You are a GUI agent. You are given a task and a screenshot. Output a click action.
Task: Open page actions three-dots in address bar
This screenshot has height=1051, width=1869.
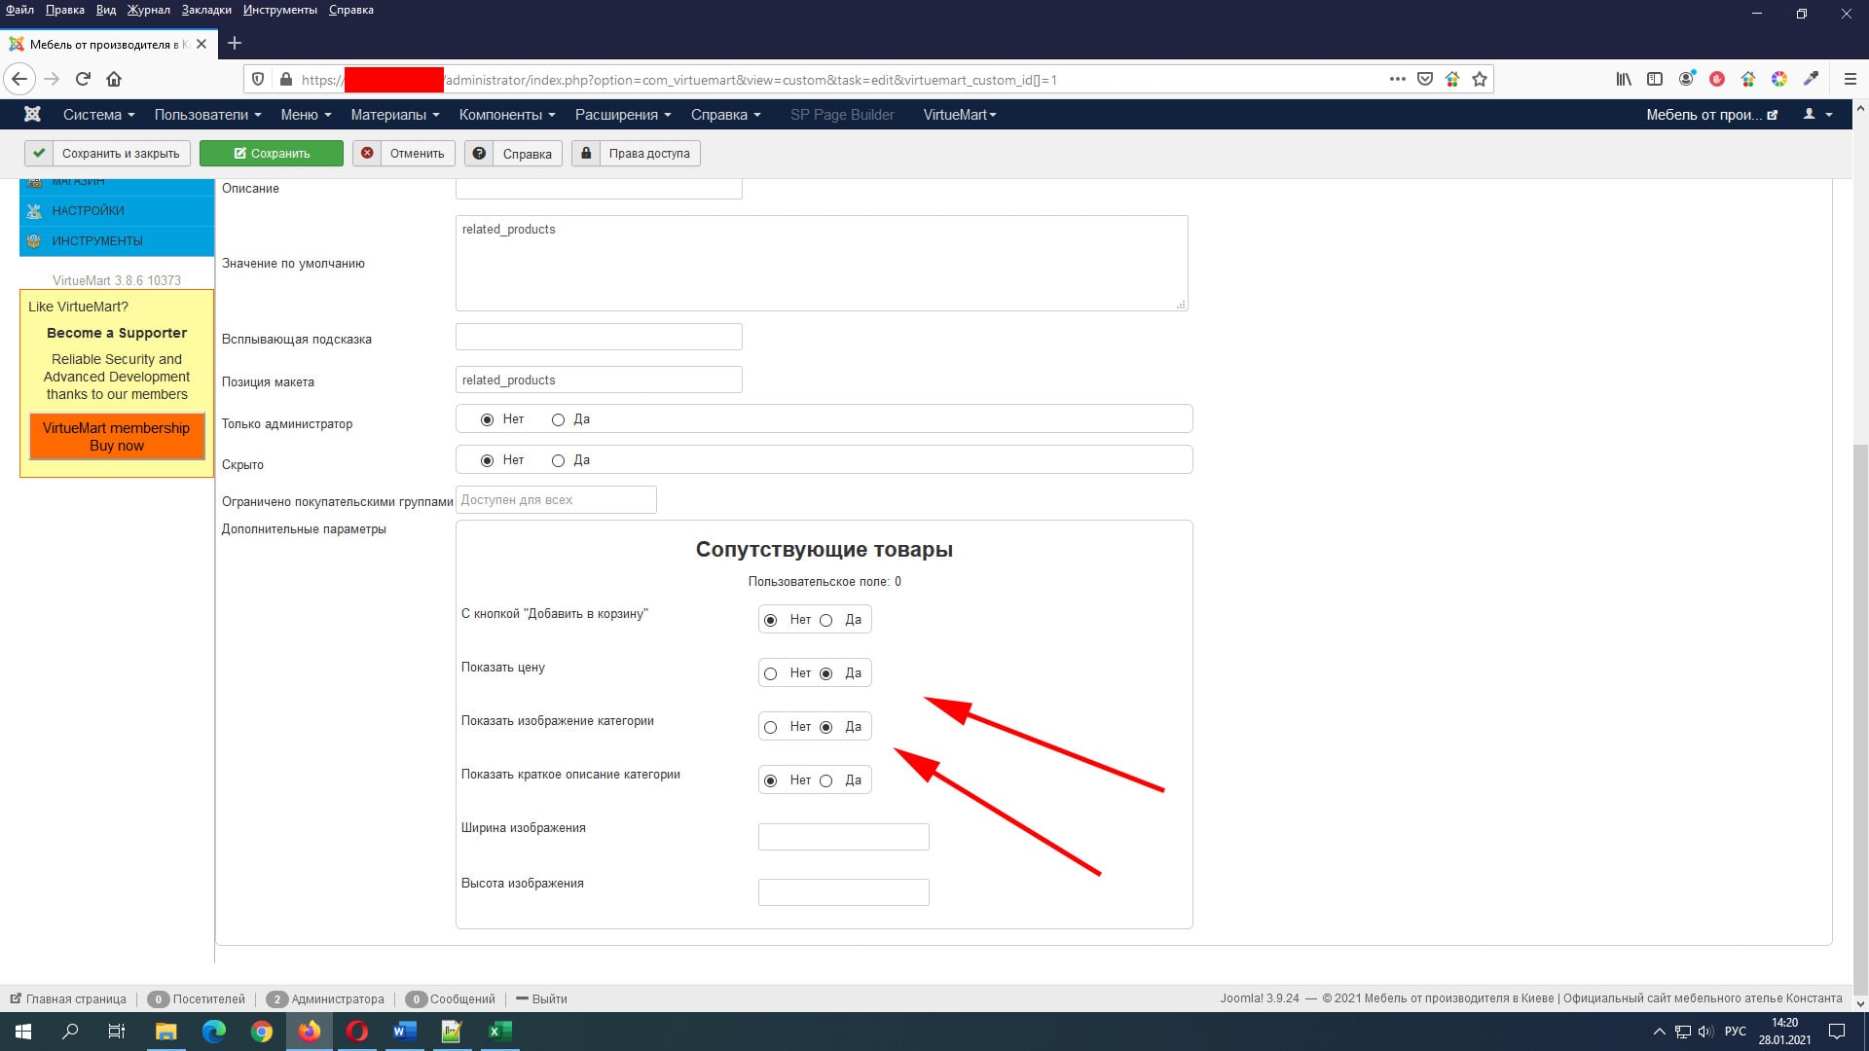pyautogui.click(x=1398, y=79)
